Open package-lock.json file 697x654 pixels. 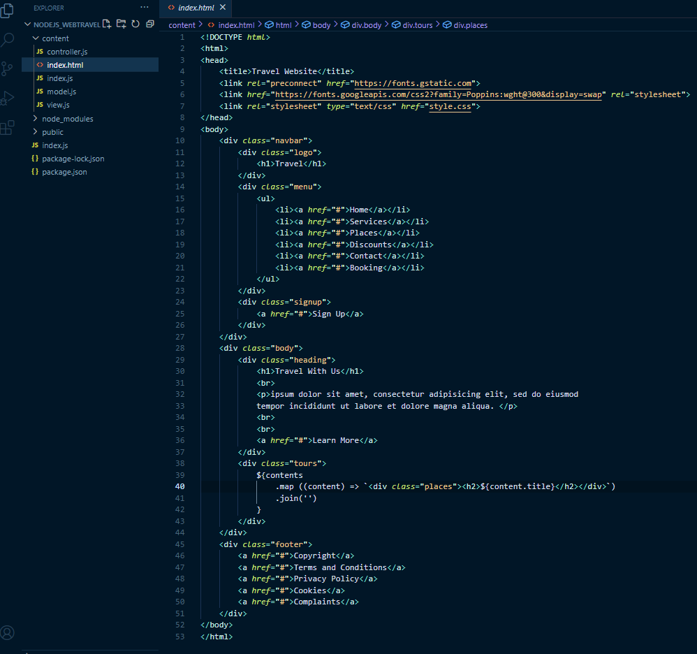(73, 159)
